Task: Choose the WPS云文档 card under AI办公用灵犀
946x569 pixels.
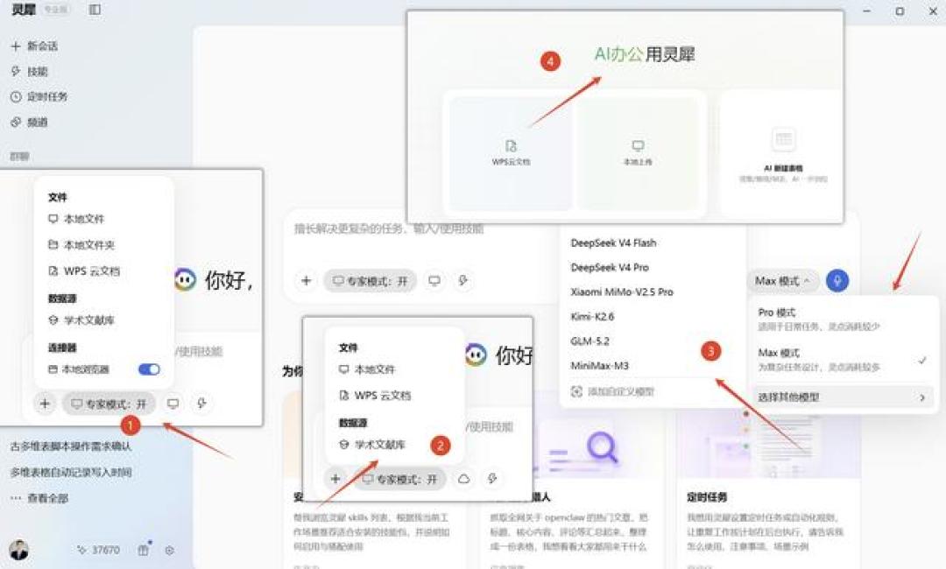Action: (511, 153)
